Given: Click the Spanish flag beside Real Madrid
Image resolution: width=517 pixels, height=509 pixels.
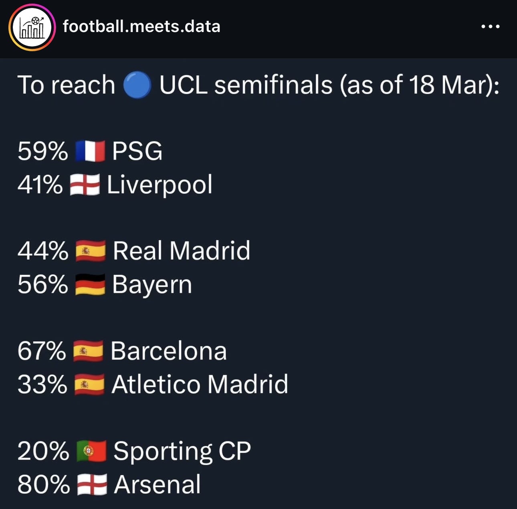Looking at the screenshot, I should point(91,251).
